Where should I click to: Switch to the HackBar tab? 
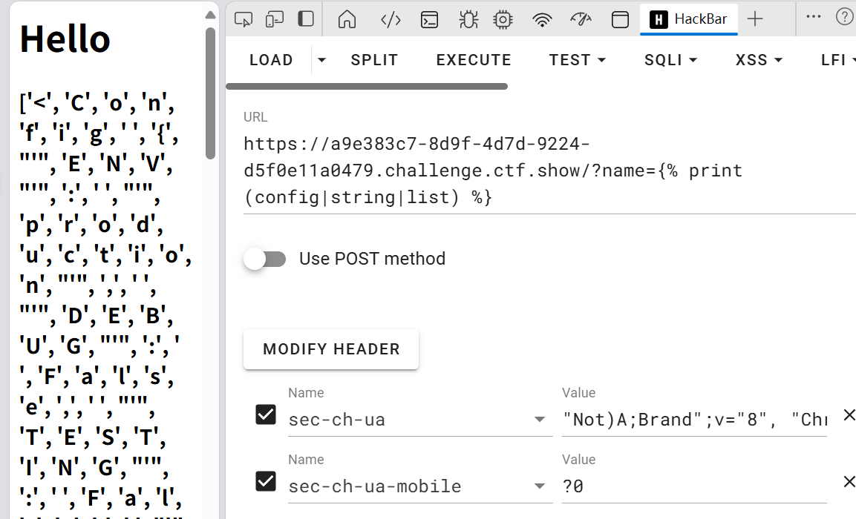(x=688, y=19)
